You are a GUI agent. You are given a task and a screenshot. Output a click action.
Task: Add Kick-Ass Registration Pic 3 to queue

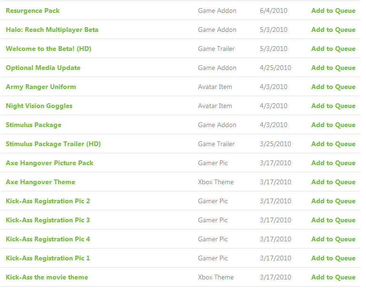(x=333, y=220)
